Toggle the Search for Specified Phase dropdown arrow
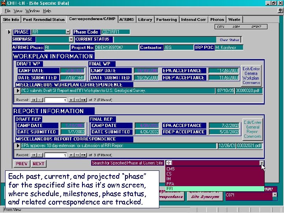 click(x=262, y=163)
